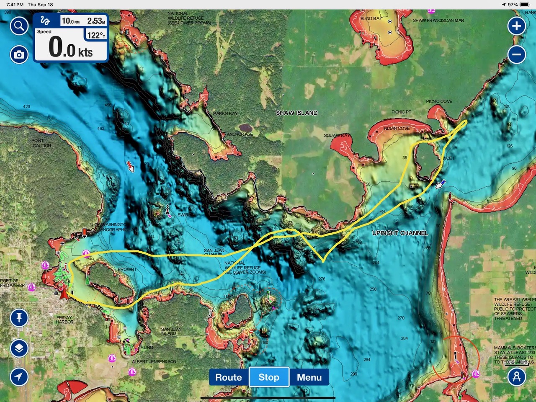
Task: Tap the 10.0 NM distance readout
Action: (71, 21)
